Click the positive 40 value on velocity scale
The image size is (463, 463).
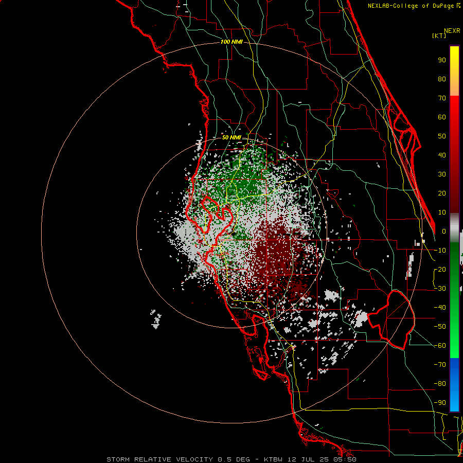[x=442, y=155]
